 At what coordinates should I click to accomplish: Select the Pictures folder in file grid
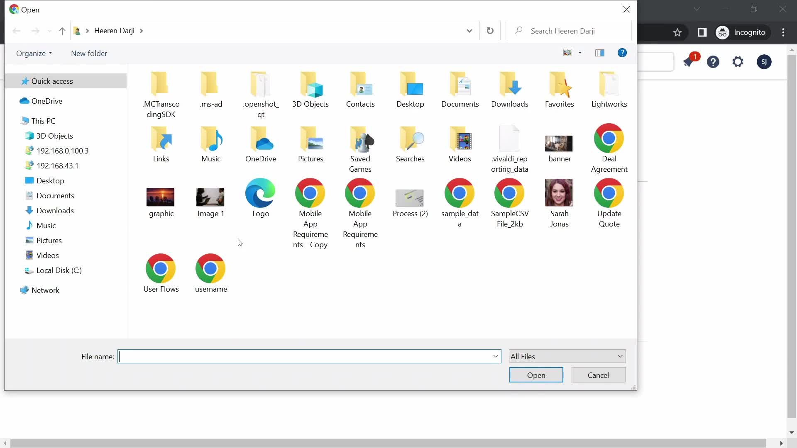[310, 144]
